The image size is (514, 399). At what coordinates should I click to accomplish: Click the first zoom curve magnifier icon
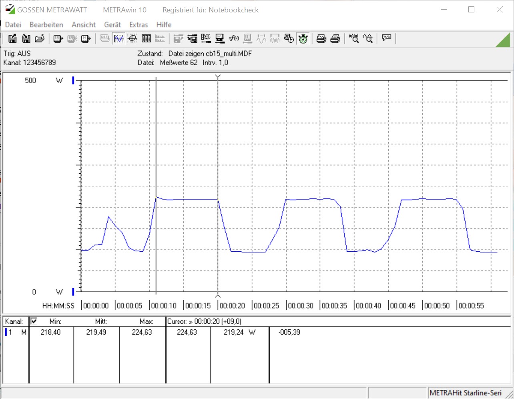[x=353, y=38]
